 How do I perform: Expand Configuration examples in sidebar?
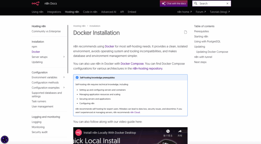[x=64, y=88]
